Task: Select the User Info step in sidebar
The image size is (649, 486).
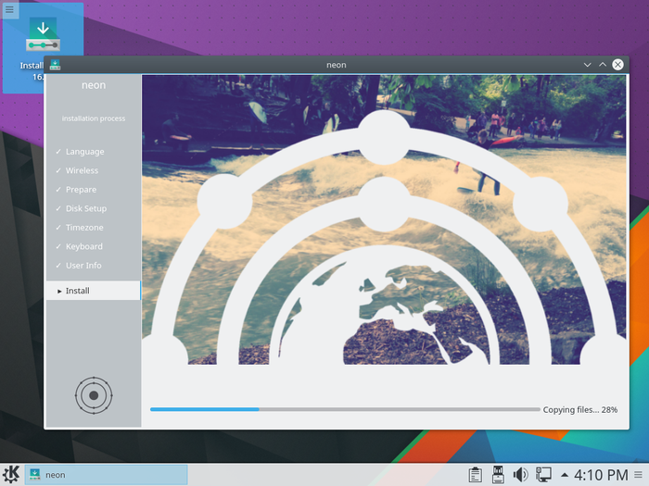Action: click(x=83, y=266)
